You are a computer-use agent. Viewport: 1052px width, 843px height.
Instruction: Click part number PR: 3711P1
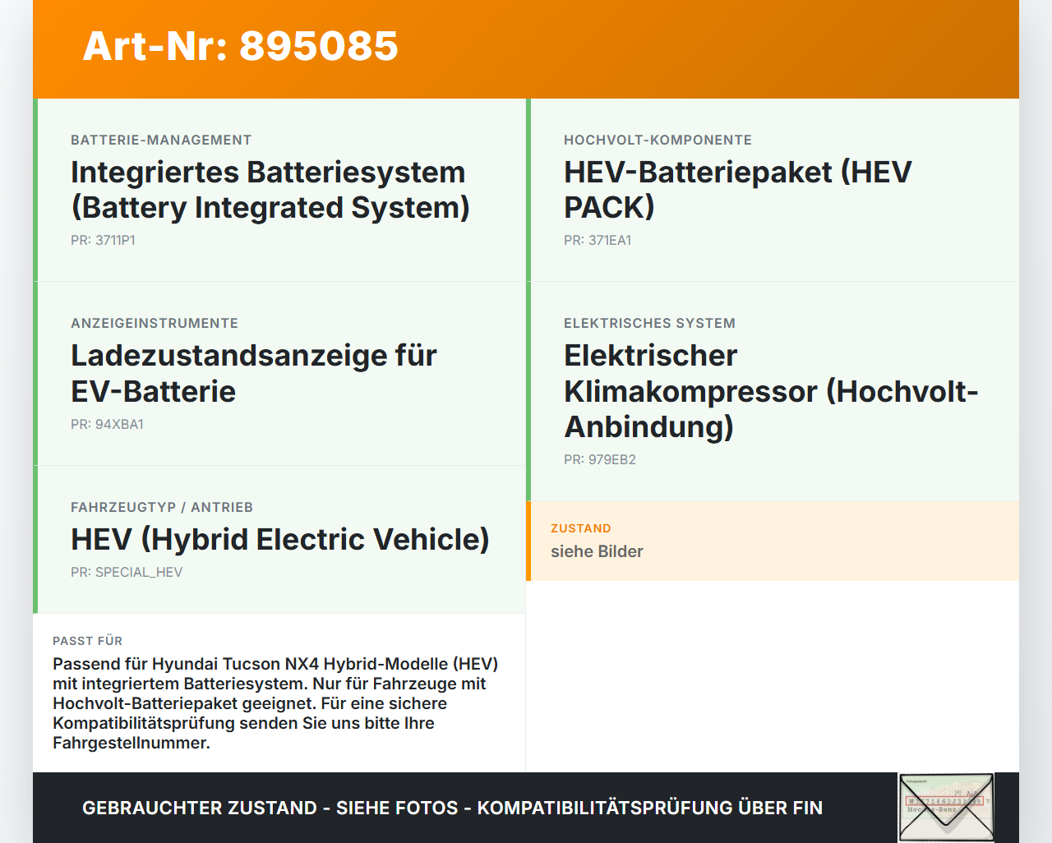click(103, 241)
